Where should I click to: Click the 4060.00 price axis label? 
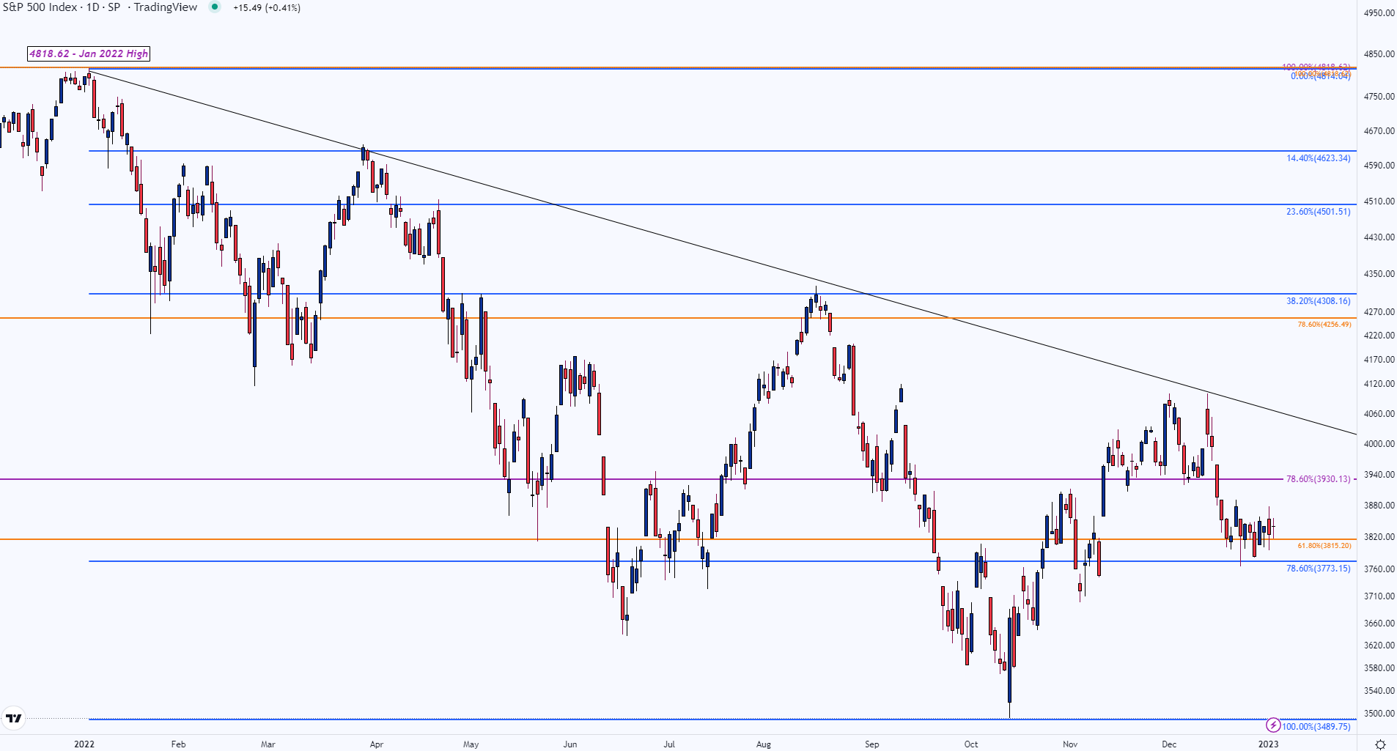[x=1379, y=414]
